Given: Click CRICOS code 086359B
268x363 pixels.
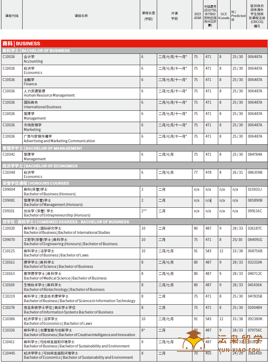Looking at the screenshot, I should point(255,172).
